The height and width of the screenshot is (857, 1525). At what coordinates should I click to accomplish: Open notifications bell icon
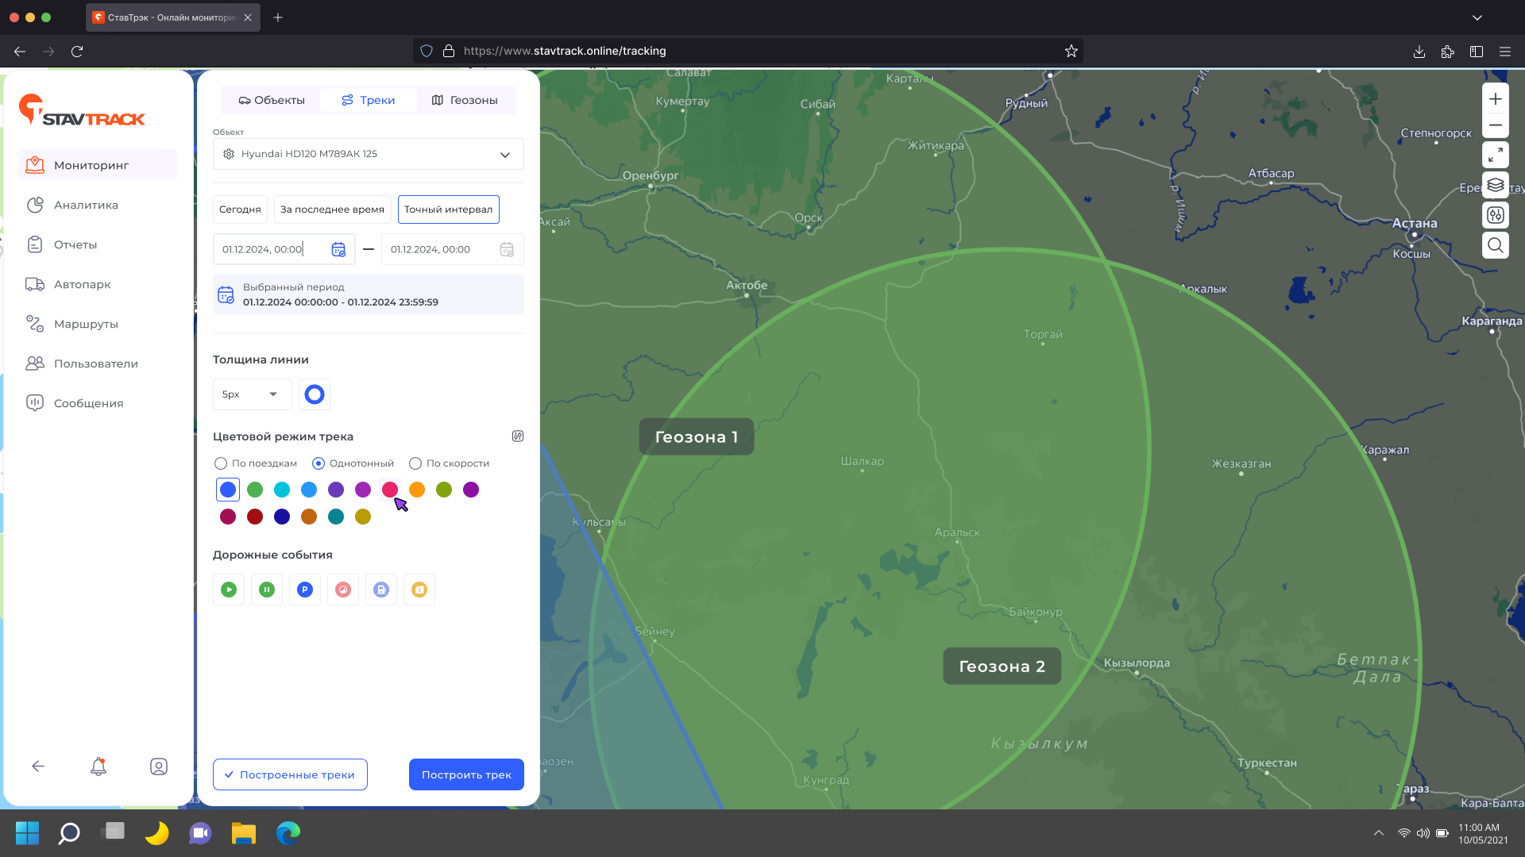(x=98, y=767)
